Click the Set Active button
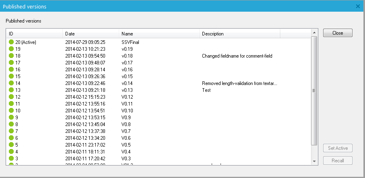365x178 pixels. (338, 148)
